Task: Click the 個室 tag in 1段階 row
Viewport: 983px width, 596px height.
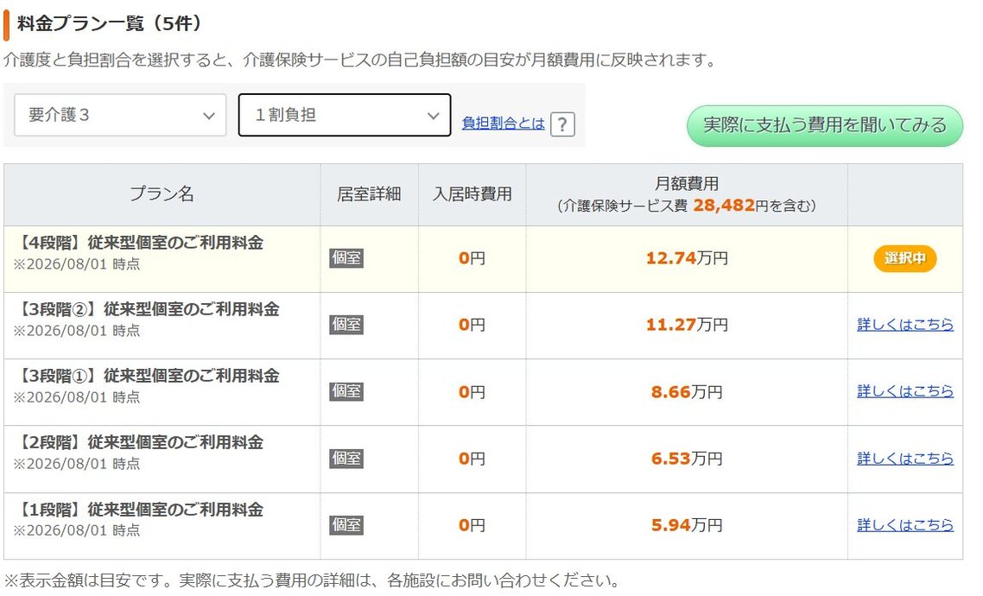Action: (x=346, y=524)
